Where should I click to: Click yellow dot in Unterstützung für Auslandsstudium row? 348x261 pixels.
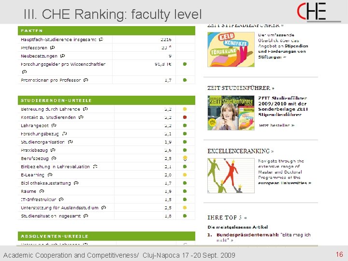click(185, 208)
